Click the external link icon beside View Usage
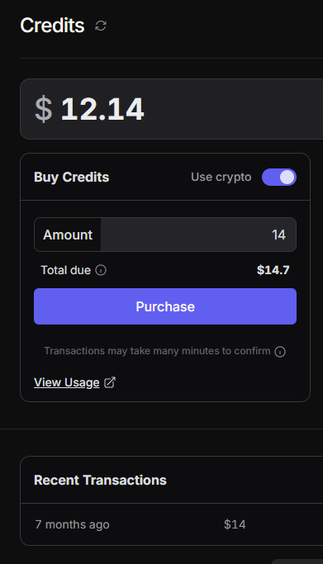 pos(110,382)
